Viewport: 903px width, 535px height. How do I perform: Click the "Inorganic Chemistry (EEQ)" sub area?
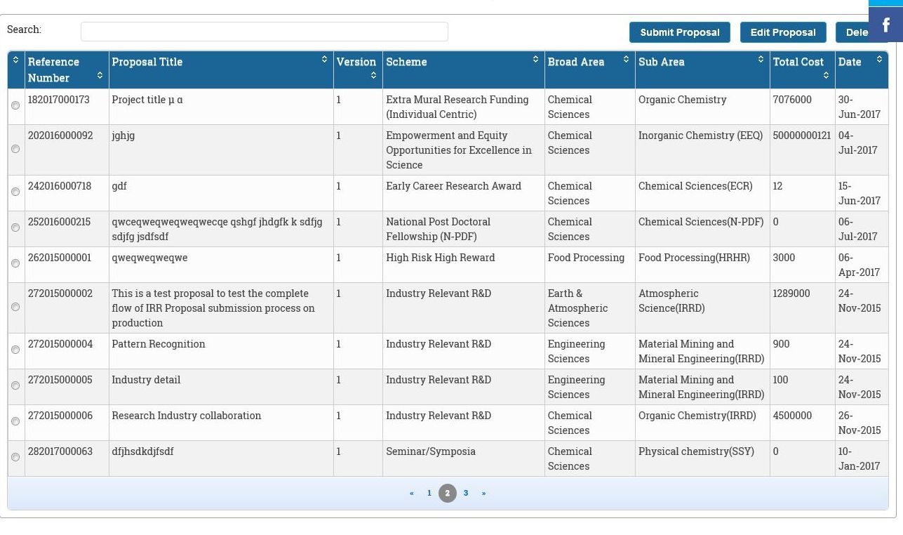click(x=700, y=136)
